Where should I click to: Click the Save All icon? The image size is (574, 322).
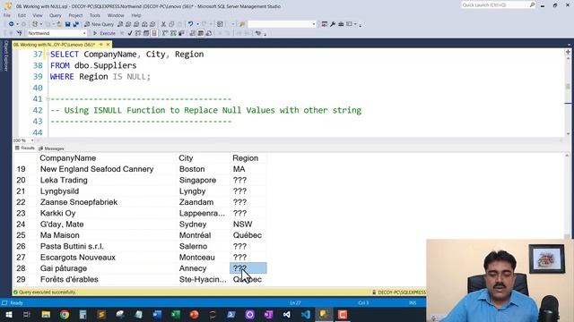(75, 24)
